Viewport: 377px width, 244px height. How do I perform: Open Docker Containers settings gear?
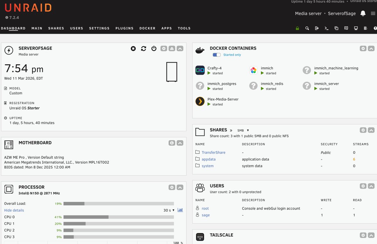click(363, 49)
